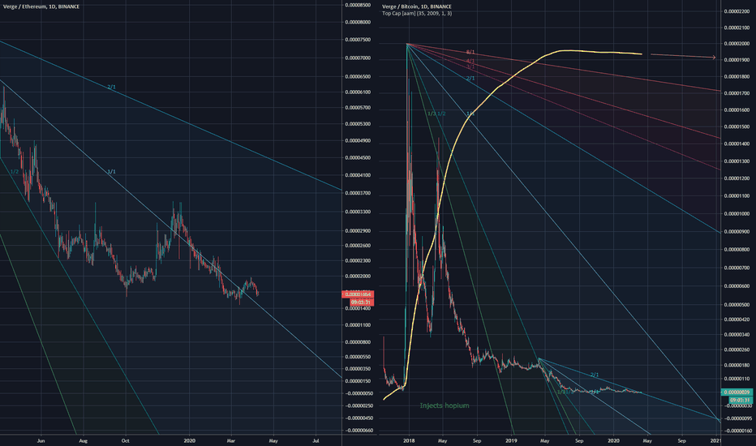Click the 0.00007000 price axis value
Image resolution: width=756 pixels, height=446 pixels.
point(358,58)
